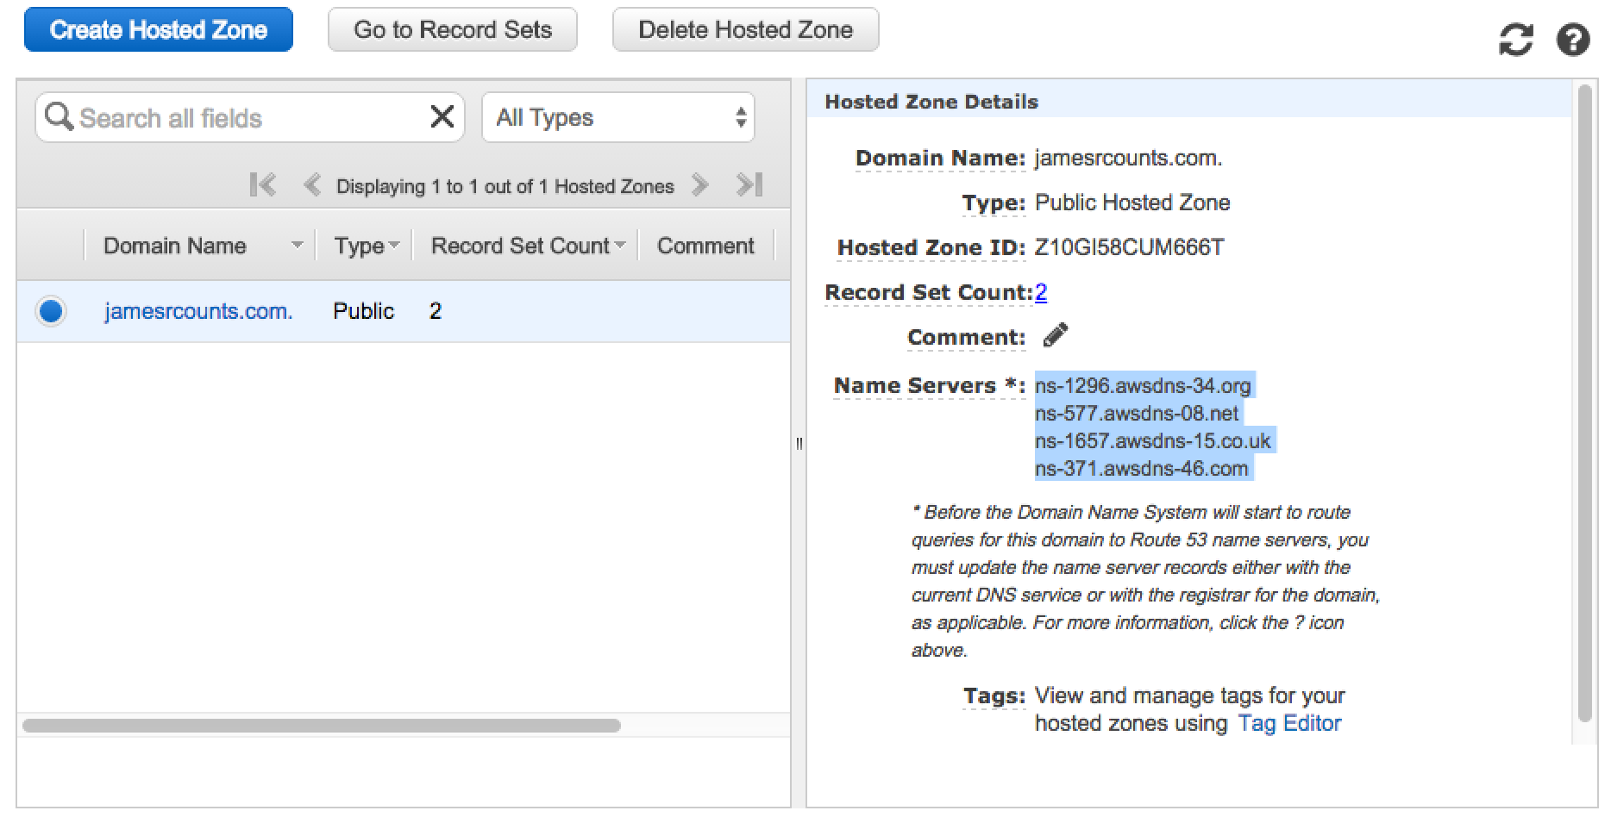The height and width of the screenshot is (817, 1611).
Task: Click the horizontal scrollbar of zone list
Action: point(322,726)
